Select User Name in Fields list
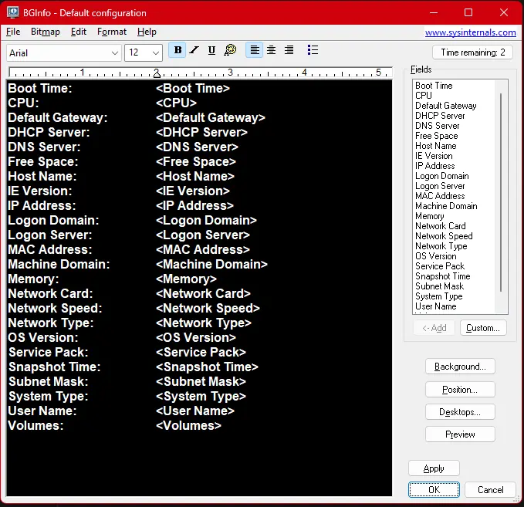This screenshot has width=524, height=507. pos(435,306)
